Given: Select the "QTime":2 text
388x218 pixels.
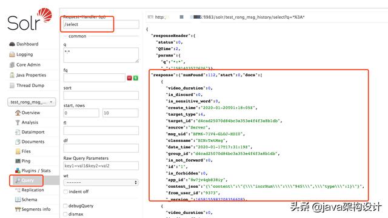Looking at the screenshot, I should (167, 48).
